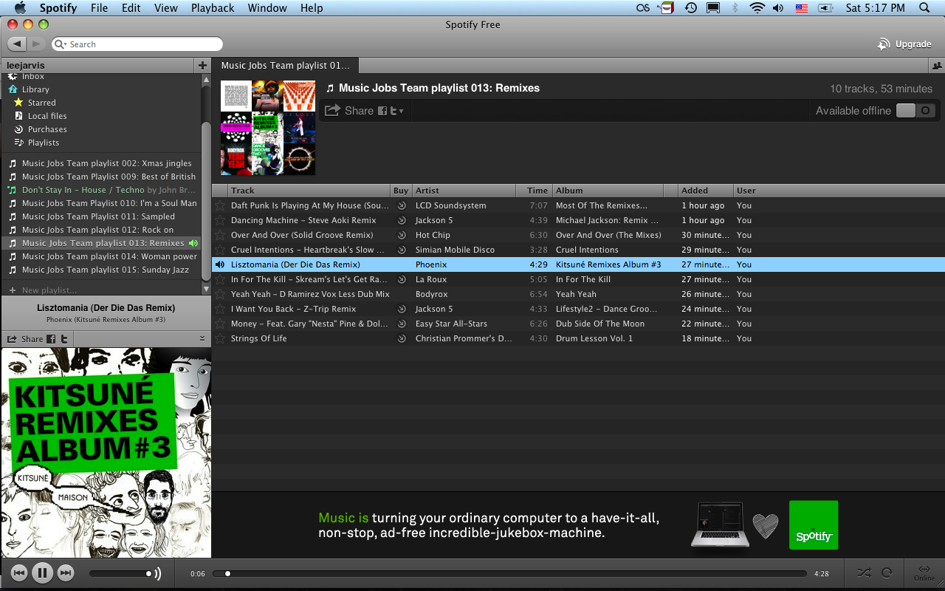This screenshot has height=591, width=945.
Task: Open the Playback menu
Action: tap(213, 8)
